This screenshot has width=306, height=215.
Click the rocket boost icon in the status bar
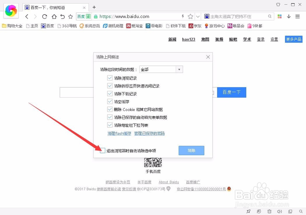[248, 211]
